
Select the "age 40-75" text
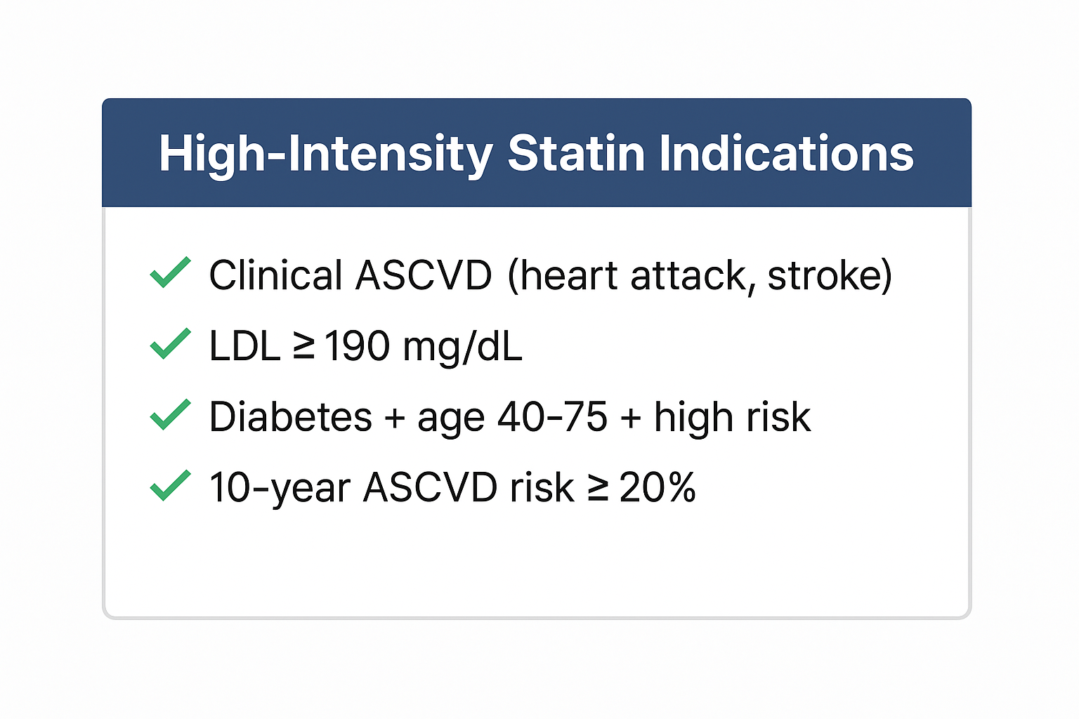(x=512, y=417)
